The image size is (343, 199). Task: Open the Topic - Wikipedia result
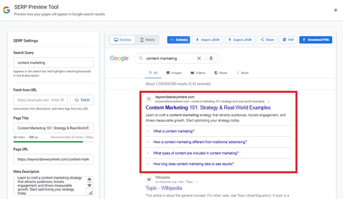click(164, 188)
